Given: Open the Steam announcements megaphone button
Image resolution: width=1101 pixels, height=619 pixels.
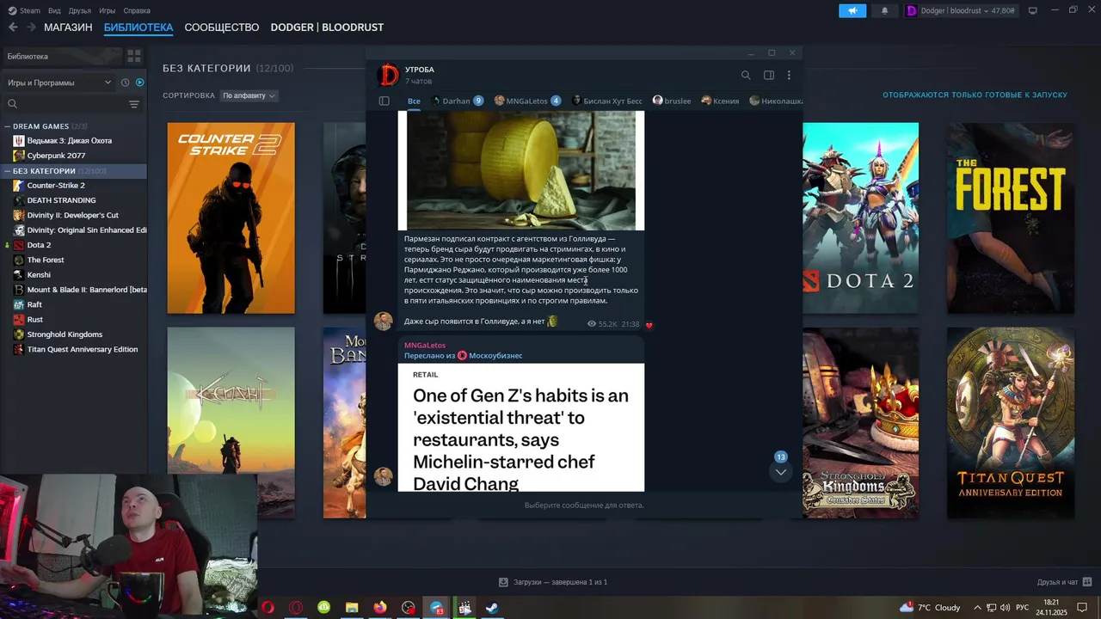Looking at the screenshot, I should click(x=852, y=10).
